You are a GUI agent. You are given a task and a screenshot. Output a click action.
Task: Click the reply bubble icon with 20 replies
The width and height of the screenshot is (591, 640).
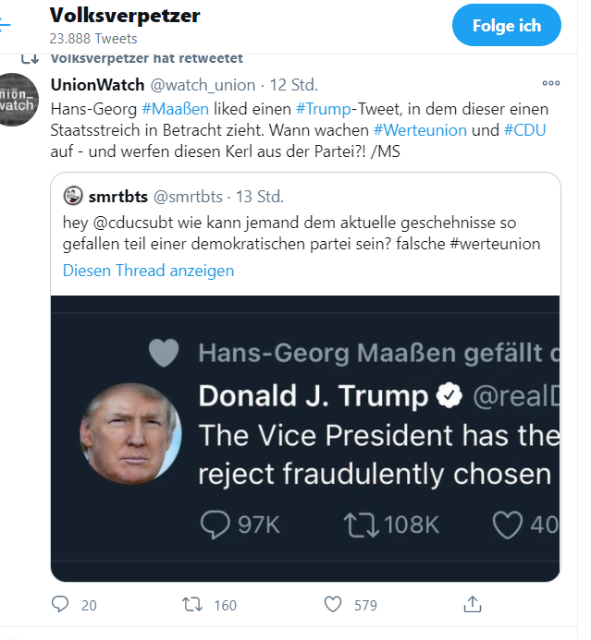pyautogui.click(x=60, y=604)
